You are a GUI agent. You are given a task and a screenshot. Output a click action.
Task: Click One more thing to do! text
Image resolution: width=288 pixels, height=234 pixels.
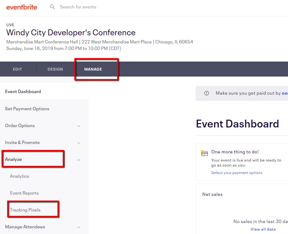pos(235,152)
